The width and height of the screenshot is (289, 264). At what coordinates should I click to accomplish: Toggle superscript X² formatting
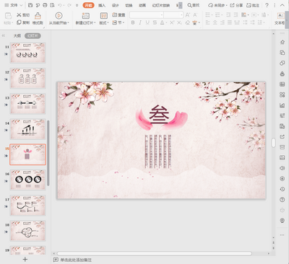(x=172, y=22)
